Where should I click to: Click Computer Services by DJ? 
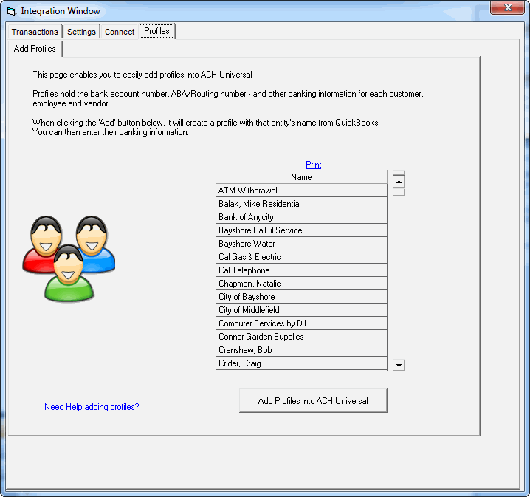(301, 323)
